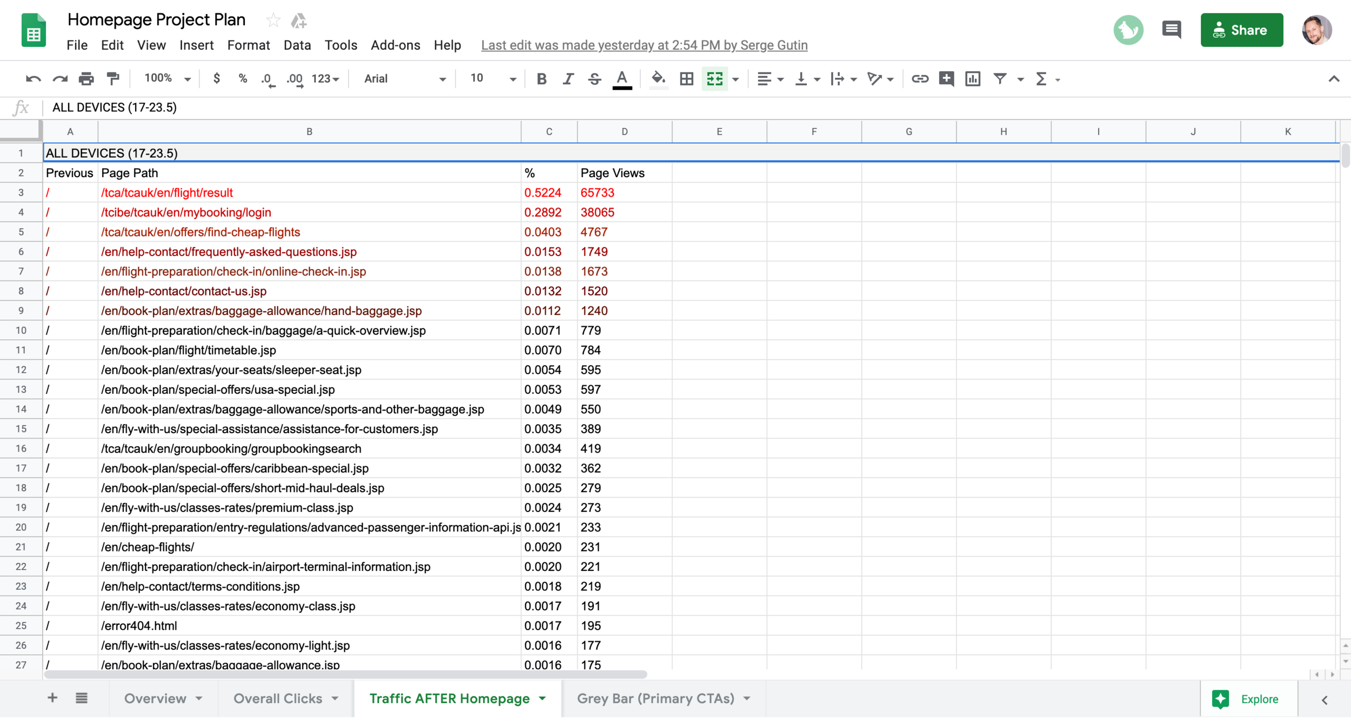This screenshot has height=720, width=1351.
Task: Open vertical align dropdown
Action: [807, 79]
